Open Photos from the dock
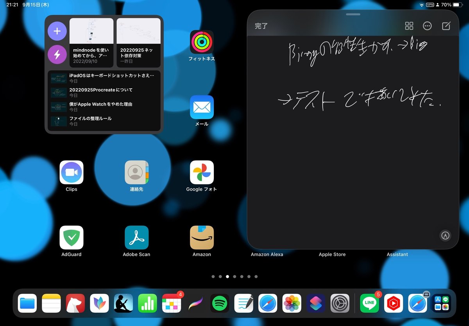 click(x=292, y=303)
